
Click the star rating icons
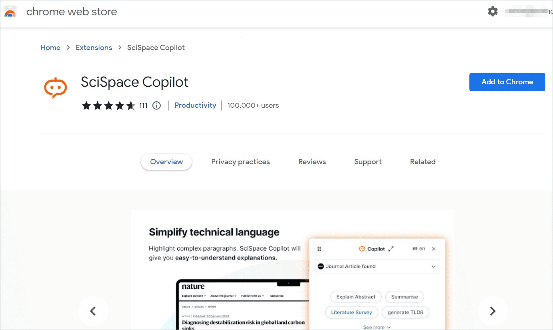tap(108, 106)
